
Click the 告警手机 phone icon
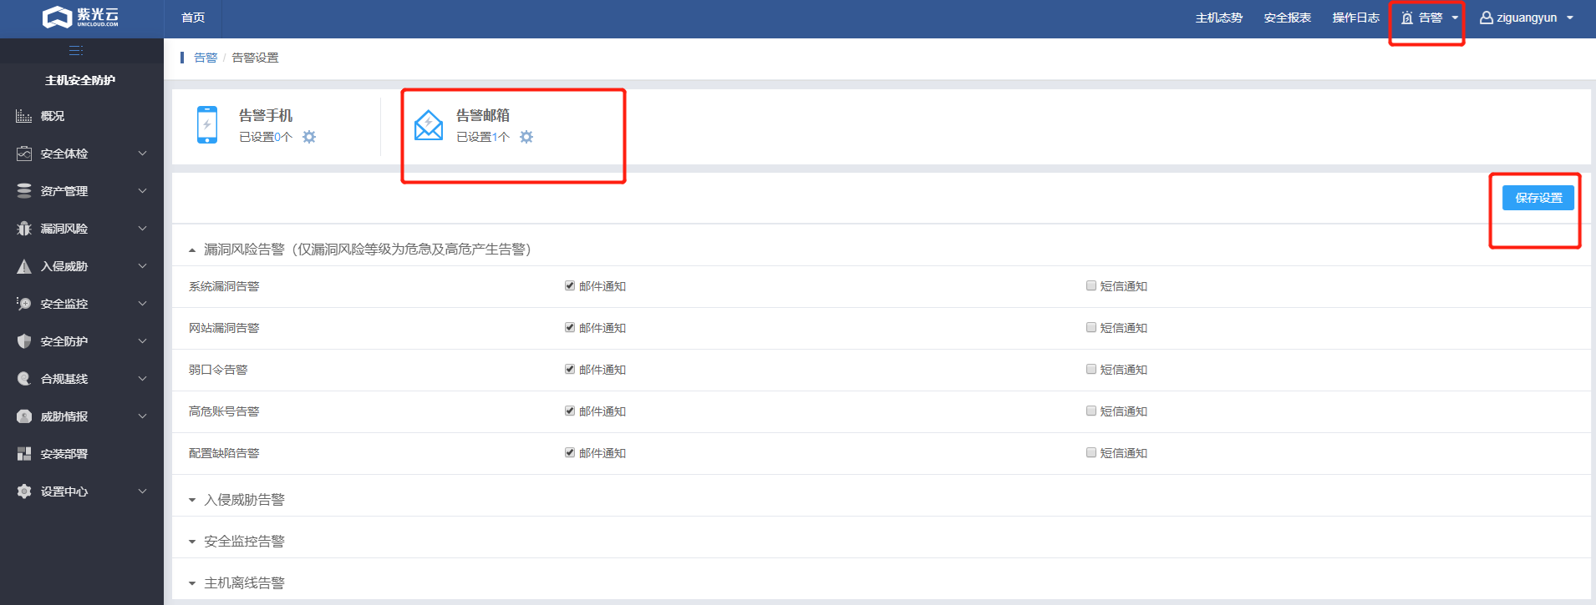coord(206,124)
